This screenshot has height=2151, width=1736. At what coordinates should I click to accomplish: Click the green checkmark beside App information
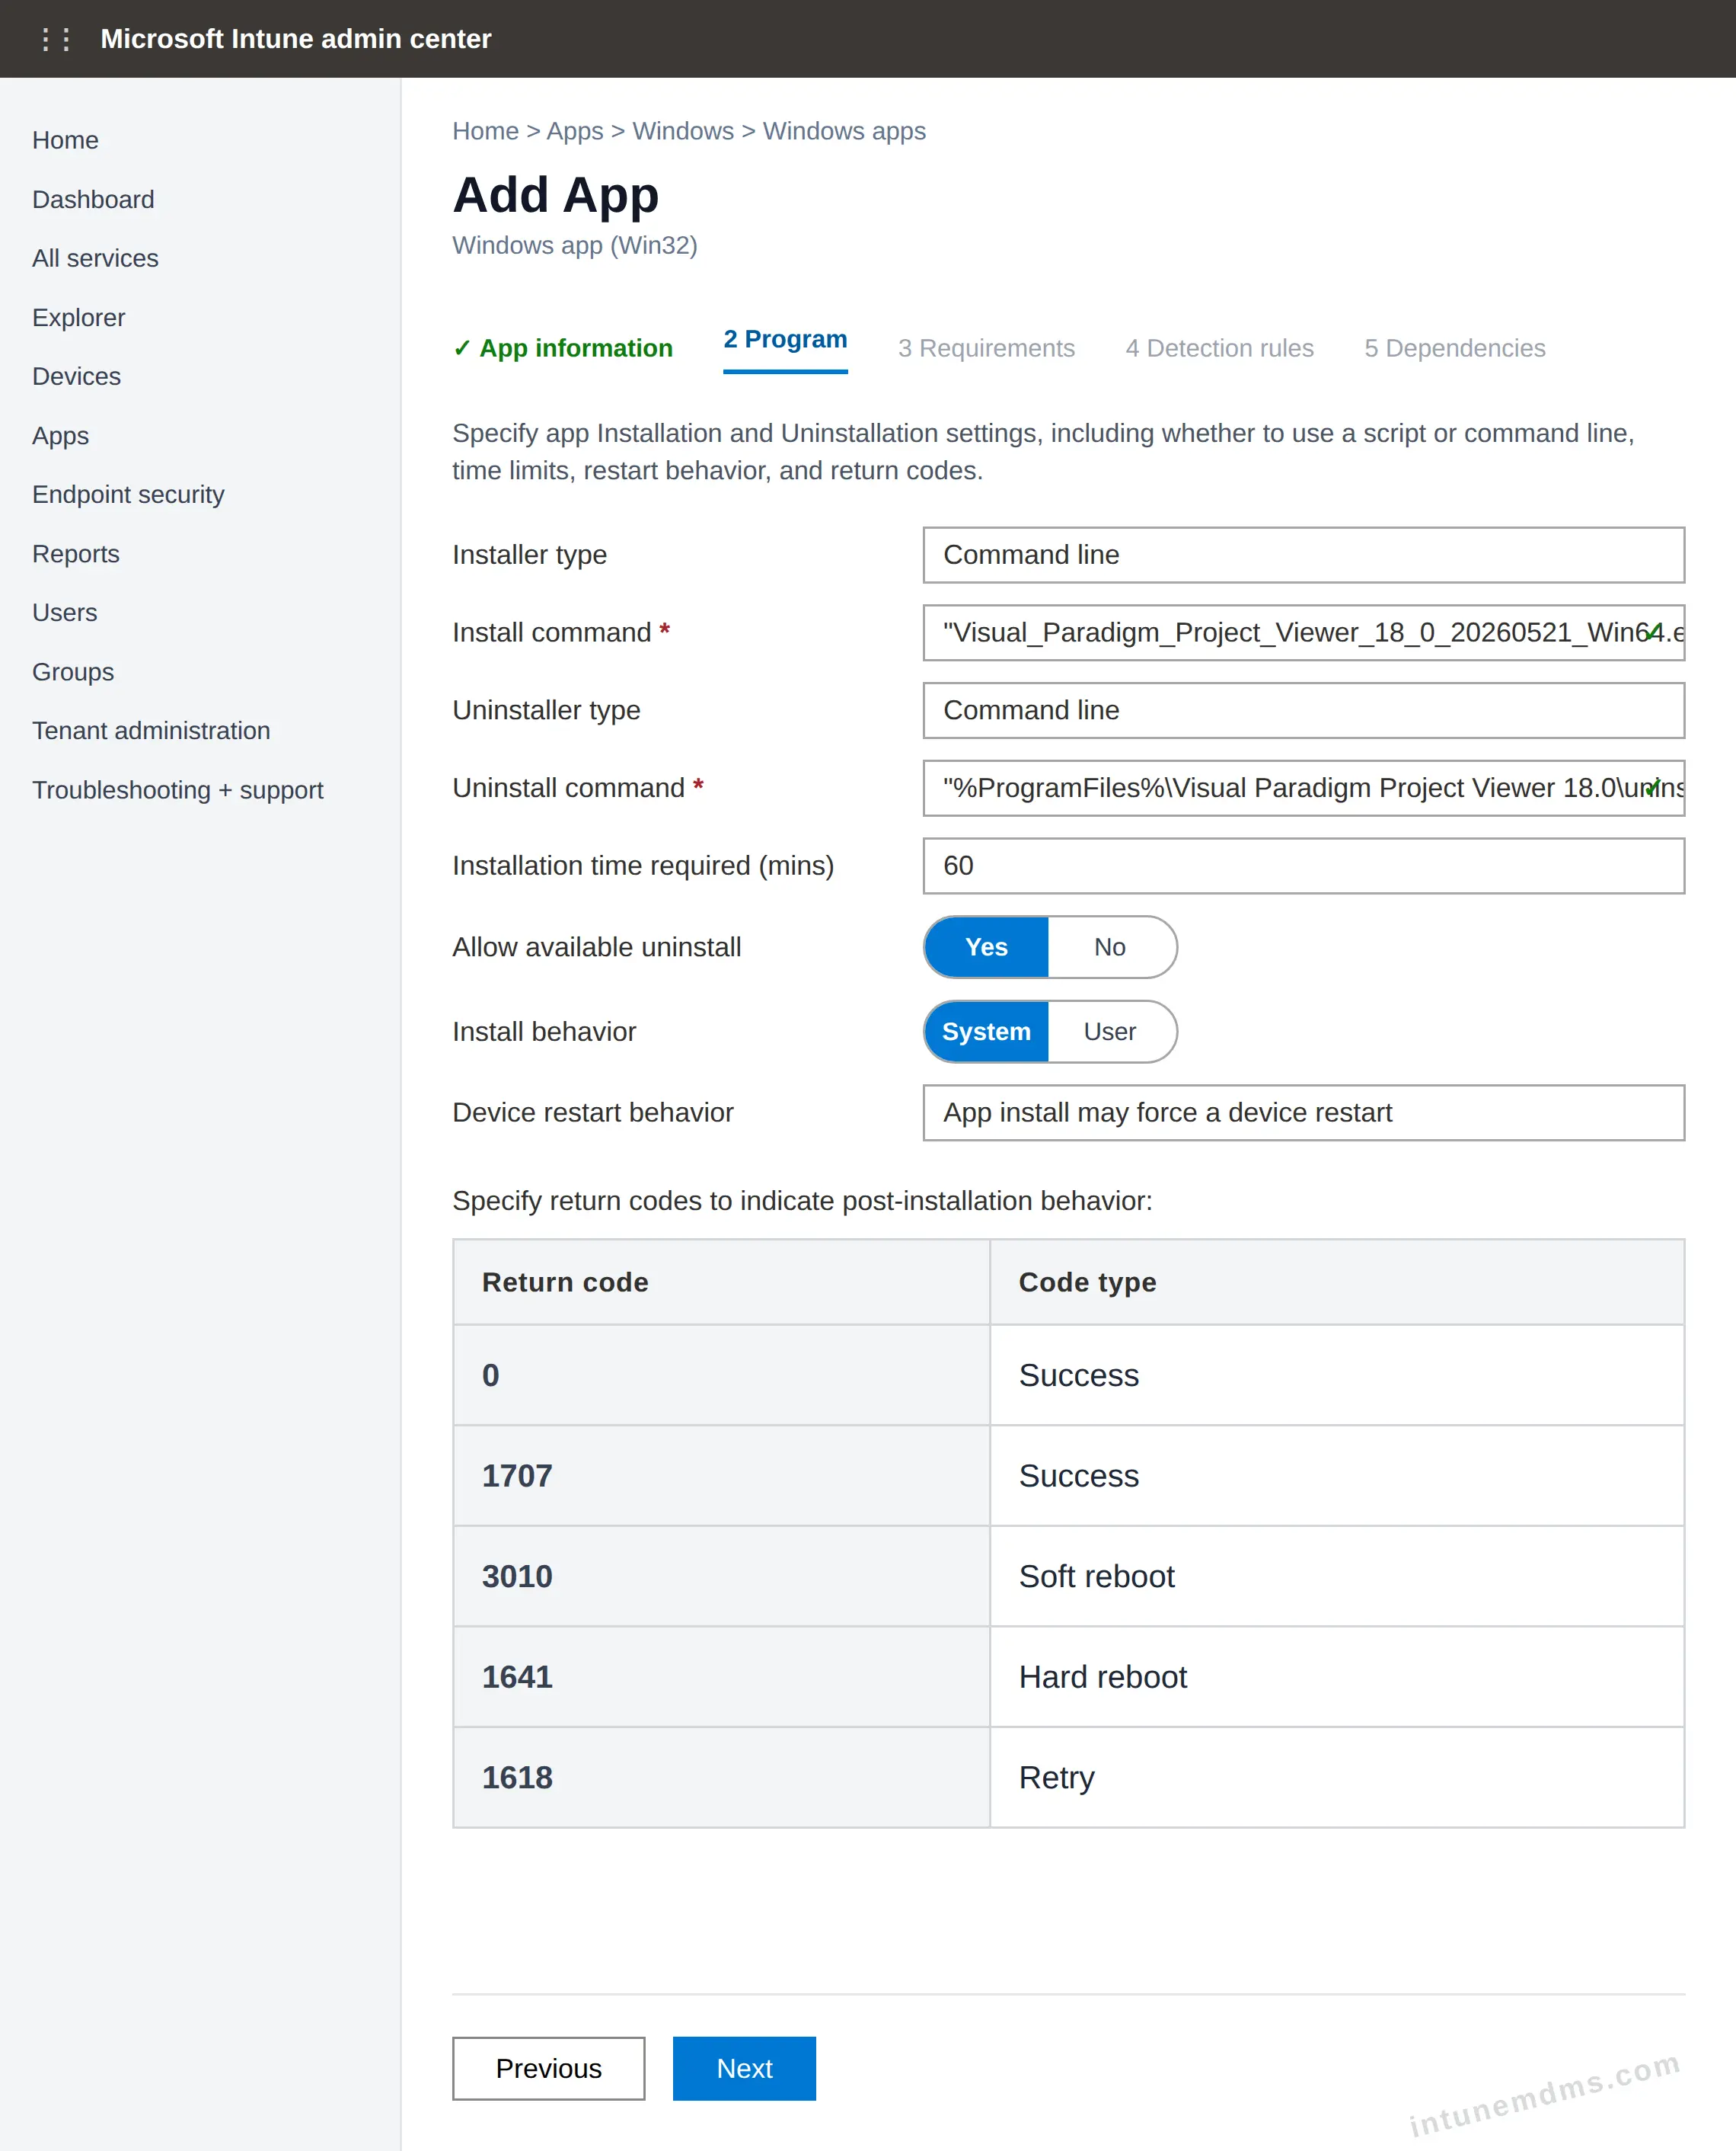[462, 348]
